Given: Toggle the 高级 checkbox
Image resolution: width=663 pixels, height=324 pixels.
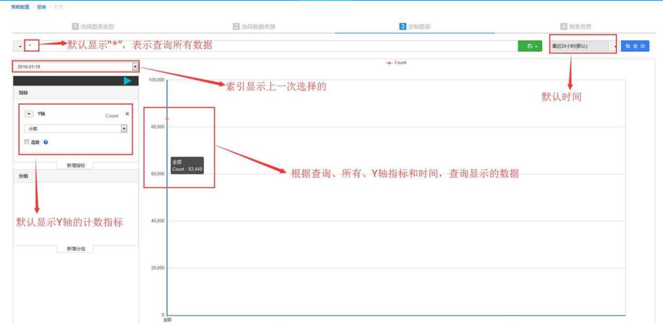Looking at the screenshot, I should (x=27, y=142).
